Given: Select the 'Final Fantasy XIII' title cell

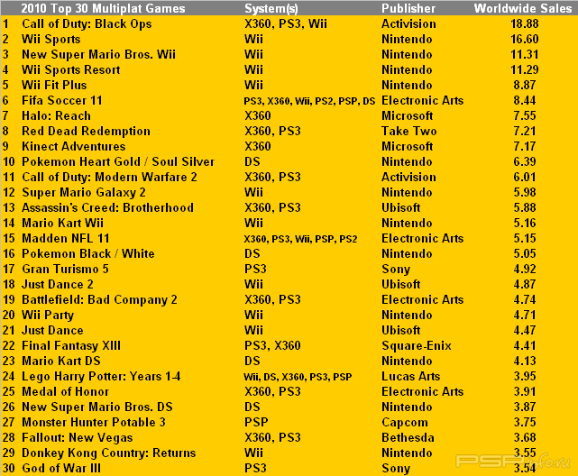Looking at the screenshot, I should coord(73,345).
